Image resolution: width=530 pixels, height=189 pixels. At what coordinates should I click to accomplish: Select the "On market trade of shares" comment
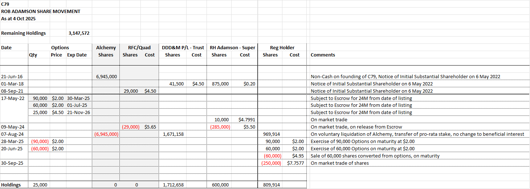coord(339,163)
